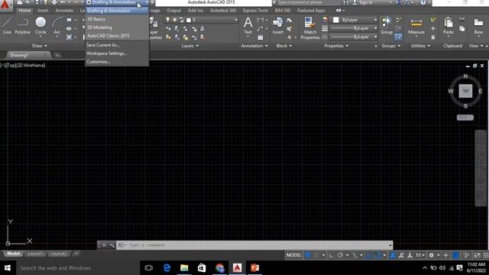Viewport: 489px width, 275px height.
Task: Toggle the grid display in status bar
Action: (308, 255)
